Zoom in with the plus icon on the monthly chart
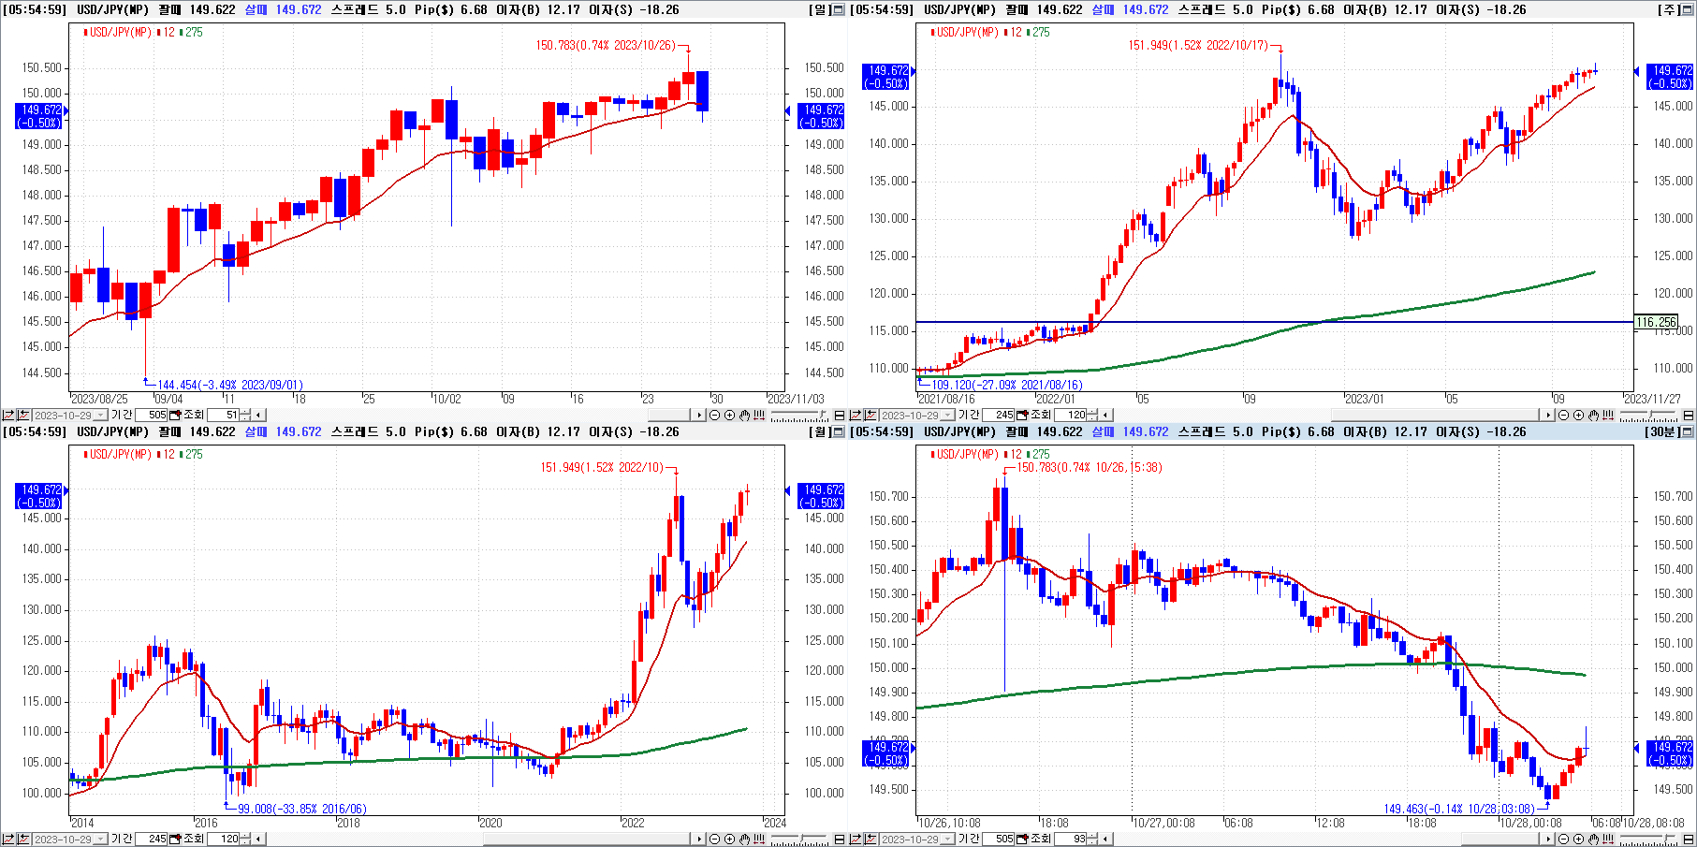The width and height of the screenshot is (1697, 847). pyautogui.click(x=729, y=839)
